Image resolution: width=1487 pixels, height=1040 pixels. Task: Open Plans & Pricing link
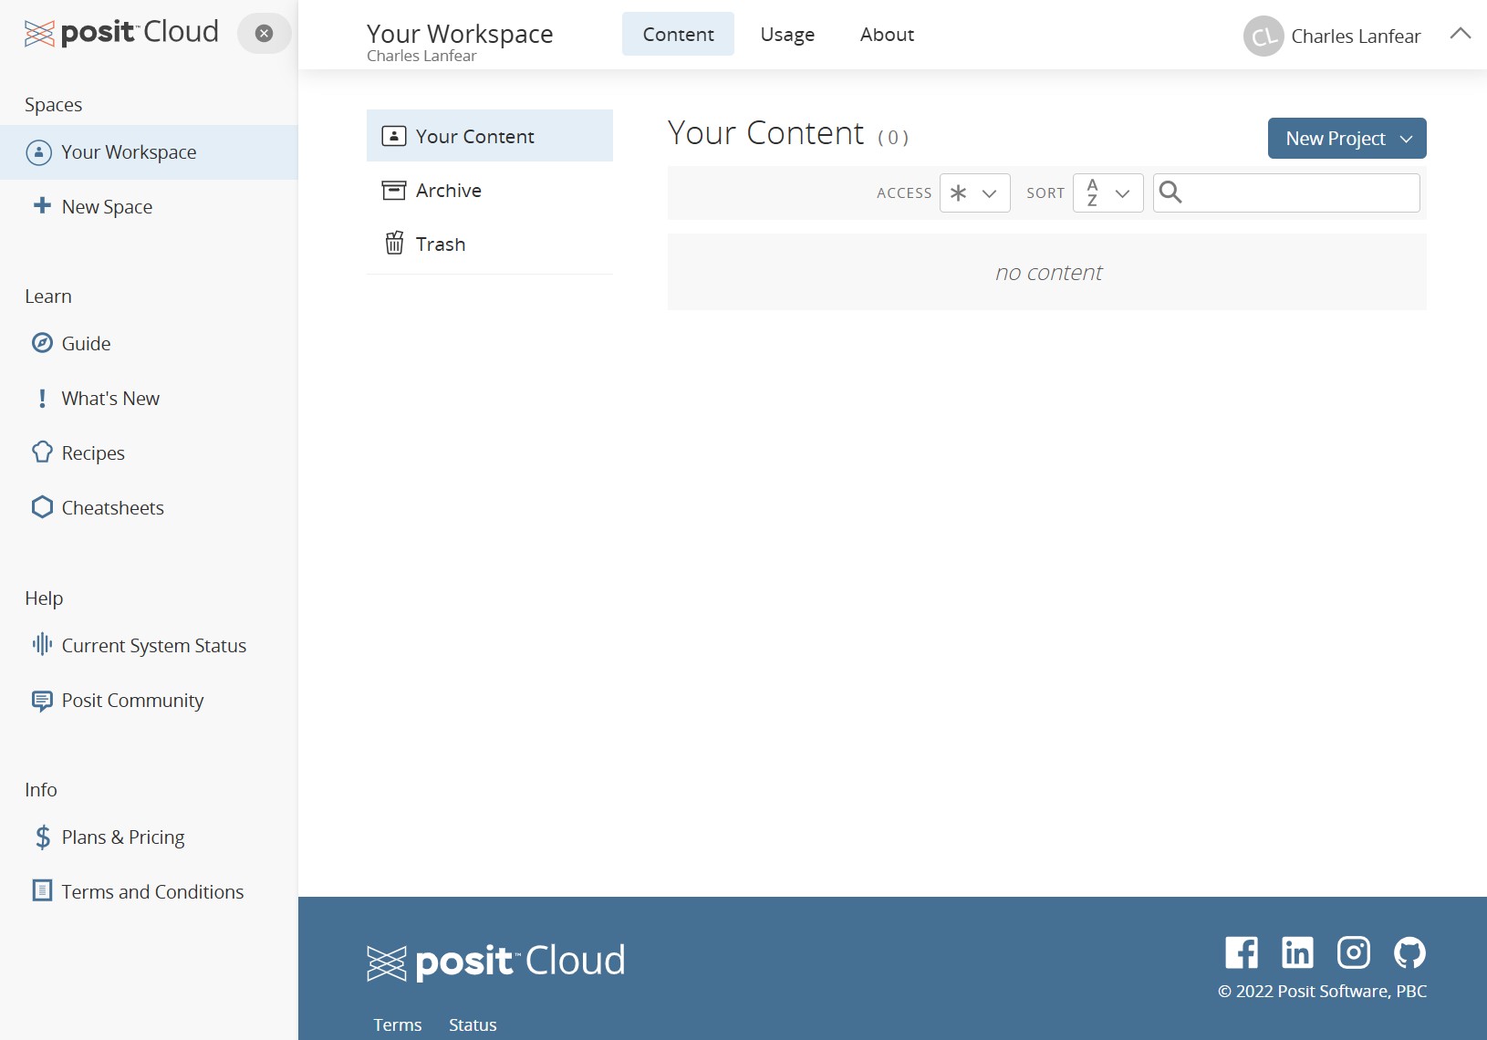(x=122, y=837)
